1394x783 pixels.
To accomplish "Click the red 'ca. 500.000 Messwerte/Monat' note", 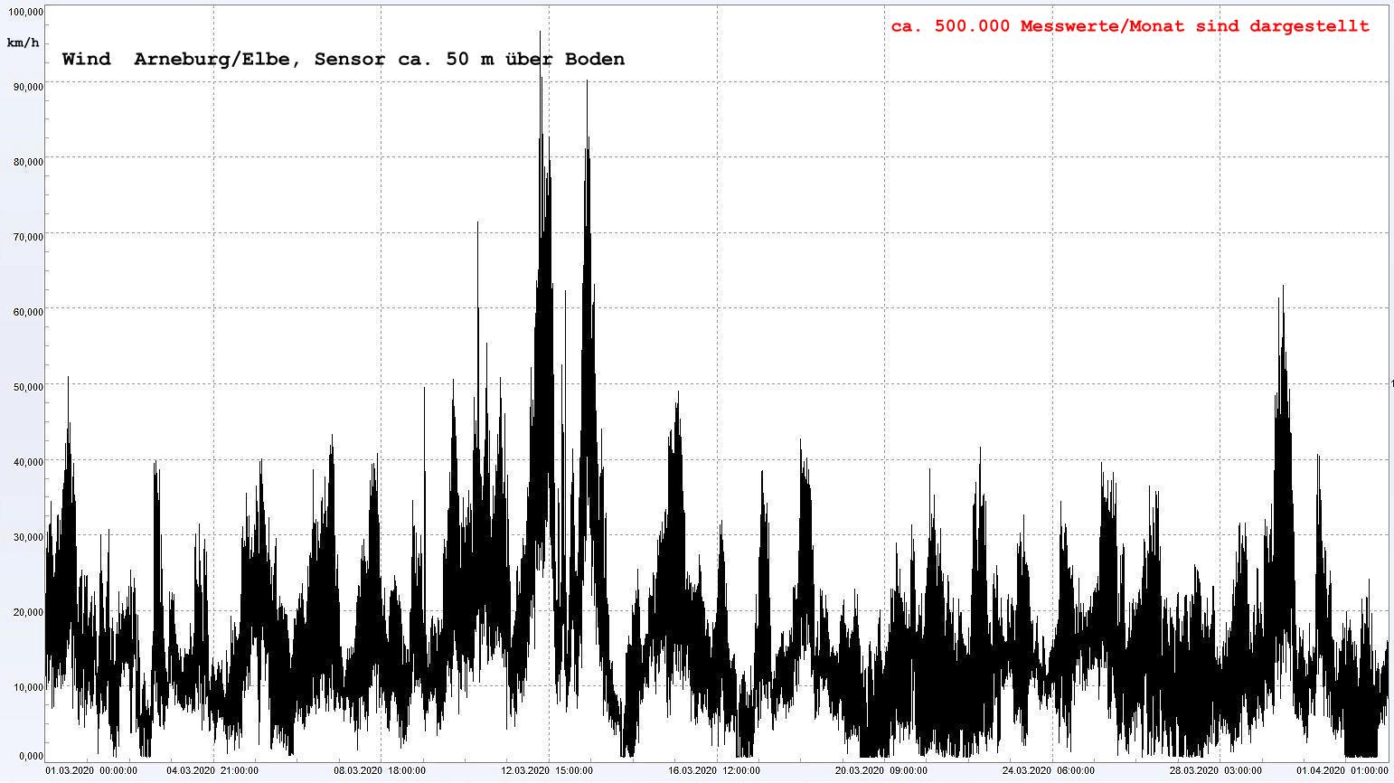I will (1129, 26).
